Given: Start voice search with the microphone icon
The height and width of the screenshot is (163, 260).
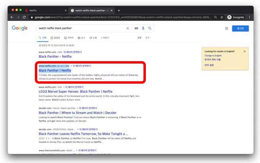Looking at the screenshot, I should (143, 28).
